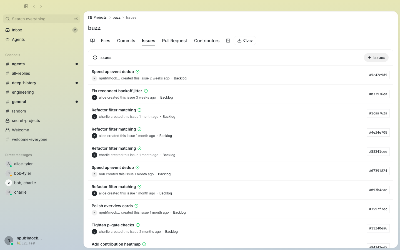Click the circle icon beside Issues heading

95,57
